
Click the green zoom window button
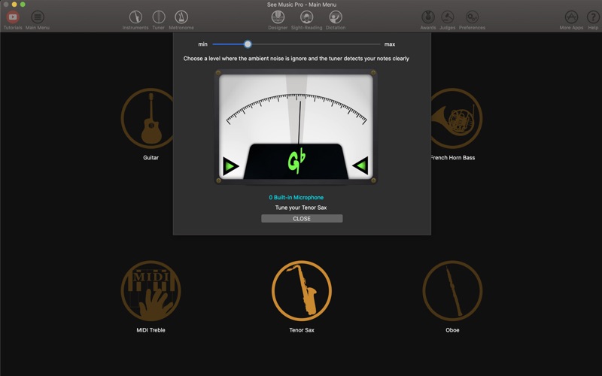pos(23,5)
